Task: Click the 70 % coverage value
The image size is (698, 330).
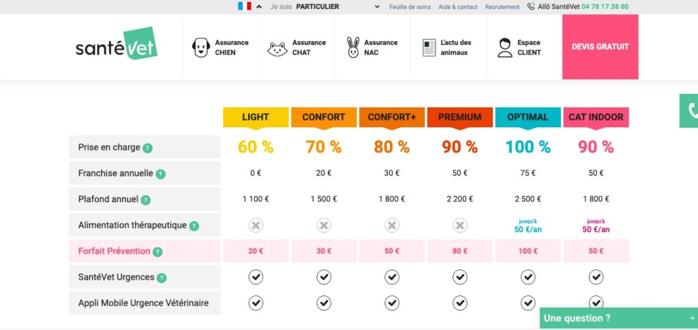Action: [324, 147]
